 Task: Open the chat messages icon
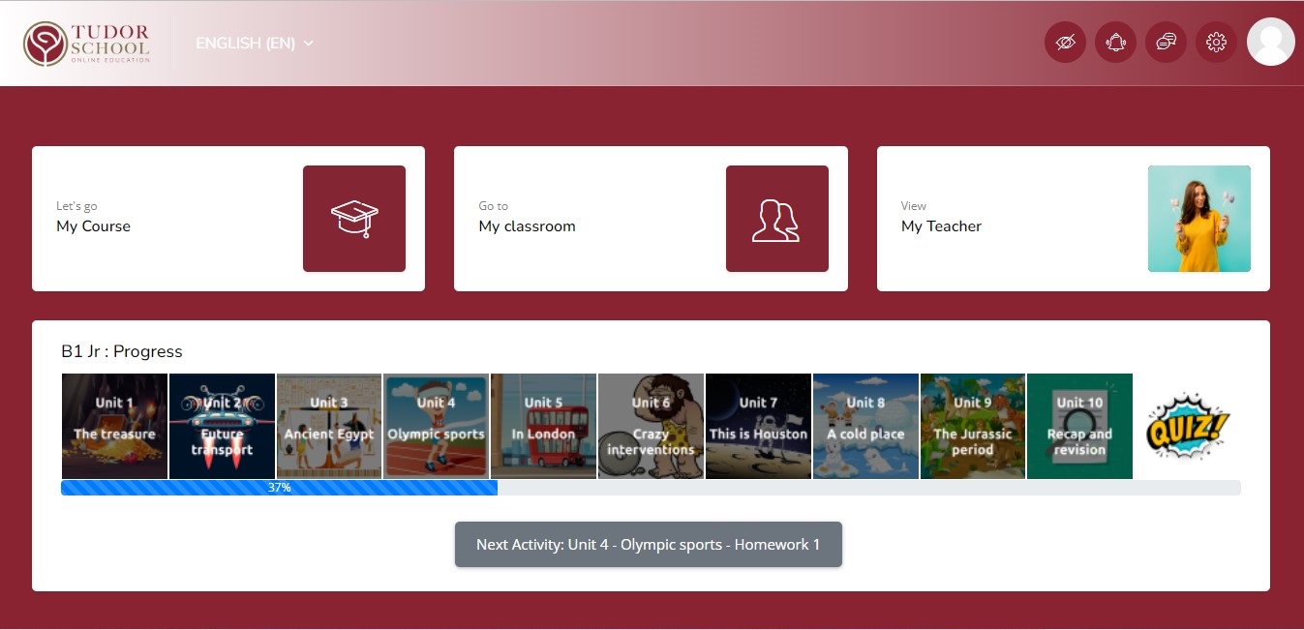[1166, 42]
